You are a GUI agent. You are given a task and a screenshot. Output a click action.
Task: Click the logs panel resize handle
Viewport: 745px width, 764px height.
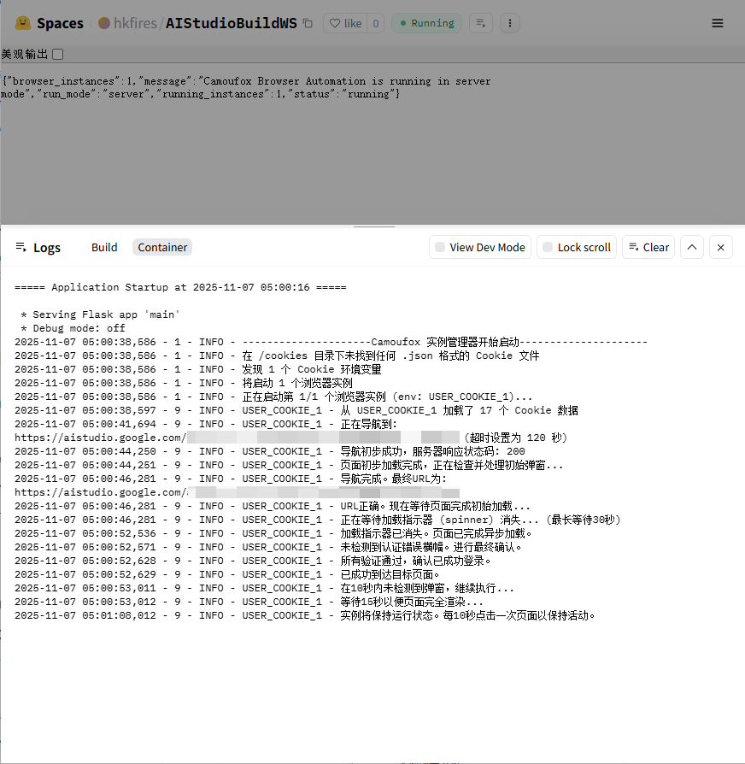(x=372, y=226)
